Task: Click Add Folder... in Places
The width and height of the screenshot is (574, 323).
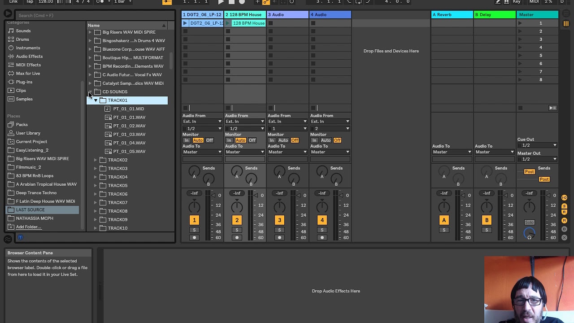Action: pyautogui.click(x=29, y=227)
